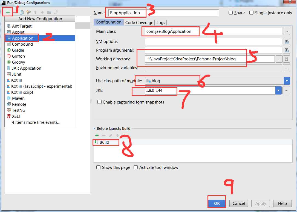Click the VM options input field
This screenshot has height=212, width=297.
point(214,42)
